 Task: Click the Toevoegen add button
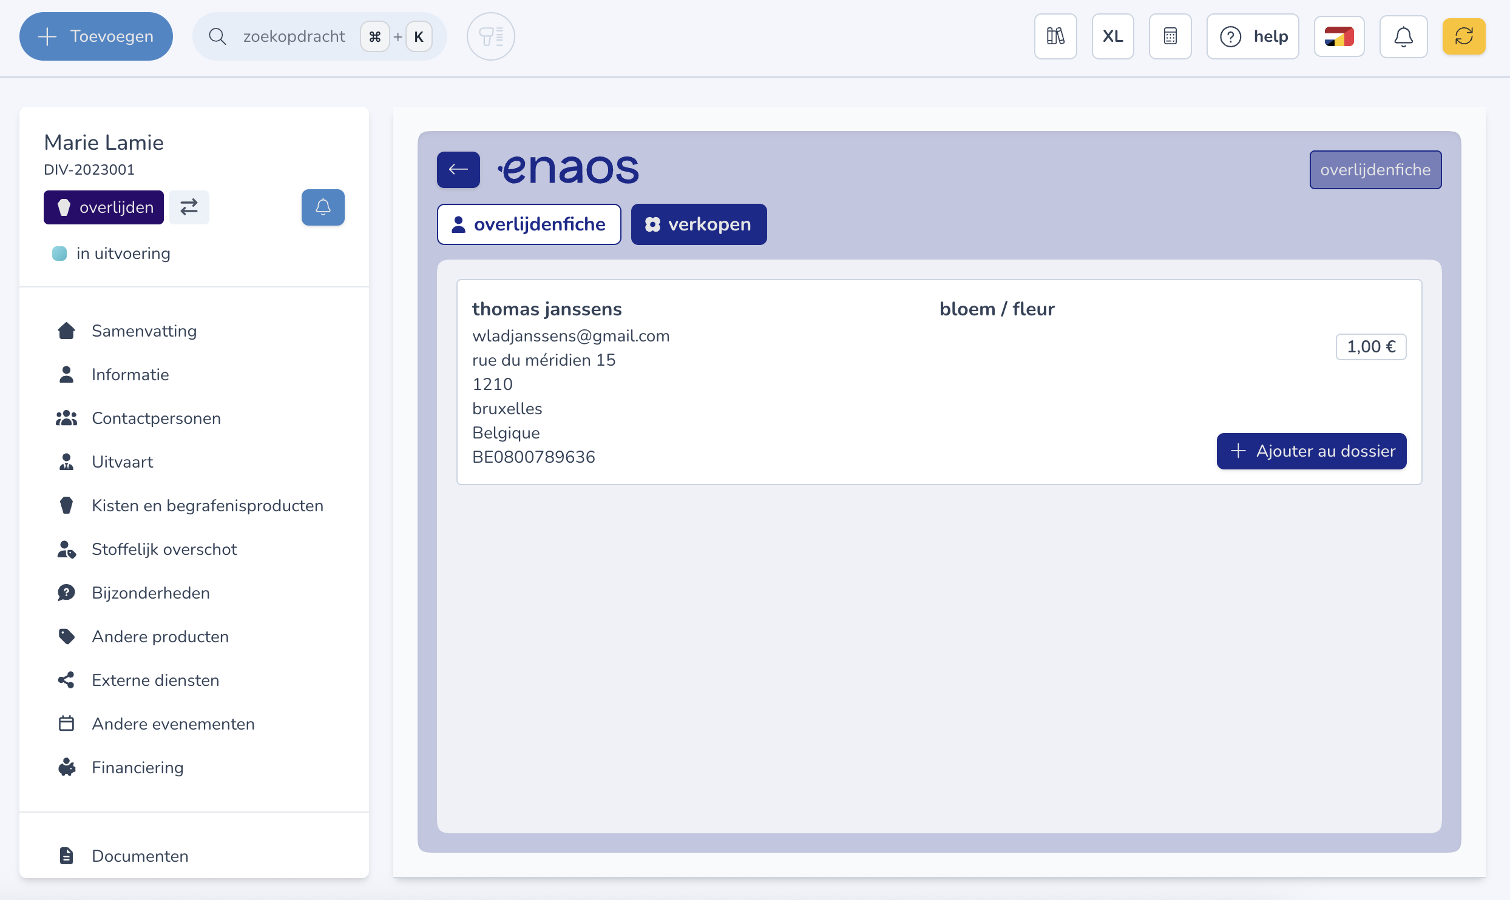[96, 36]
